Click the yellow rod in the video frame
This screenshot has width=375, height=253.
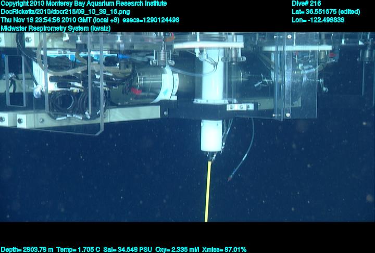coord(208,191)
